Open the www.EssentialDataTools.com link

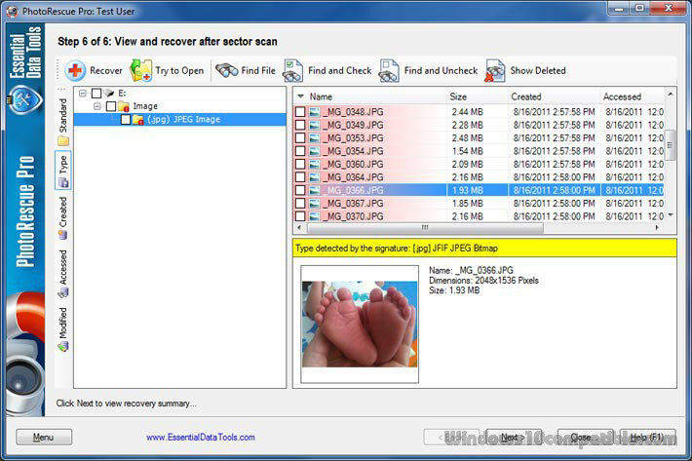tap(201, 438)
